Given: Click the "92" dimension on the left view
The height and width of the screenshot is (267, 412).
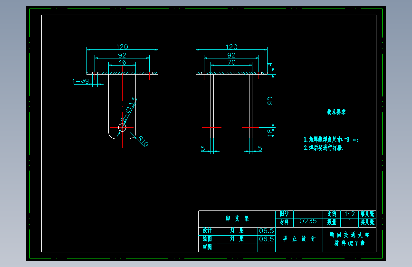Looking at the screenshot, I should pyautogui.click(x=122, y=55).
